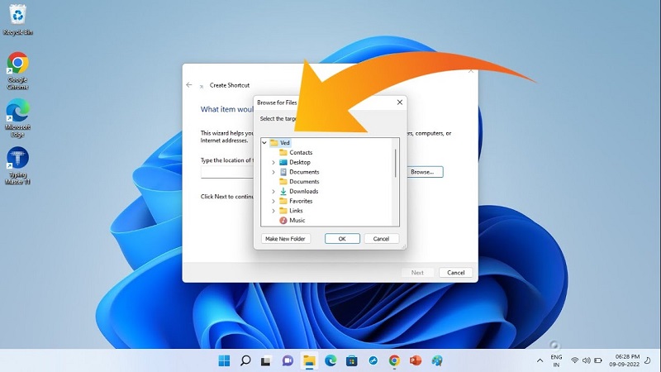Cancel the Browse for Files dialog

coord(381,239)
